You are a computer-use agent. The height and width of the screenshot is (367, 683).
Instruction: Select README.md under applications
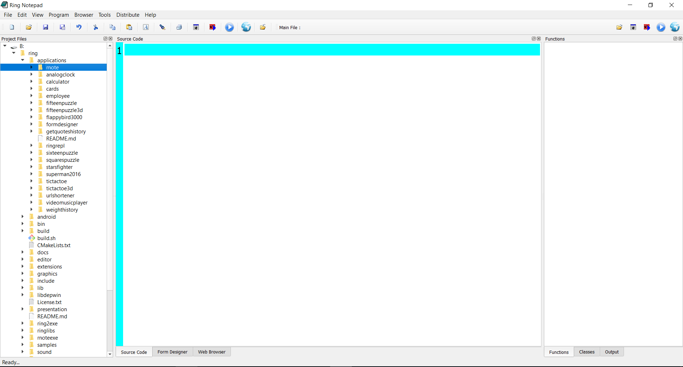61,139
